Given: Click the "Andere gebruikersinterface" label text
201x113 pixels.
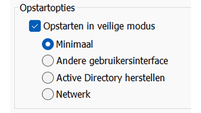Looking at the screenshot, I should [112, 60].
